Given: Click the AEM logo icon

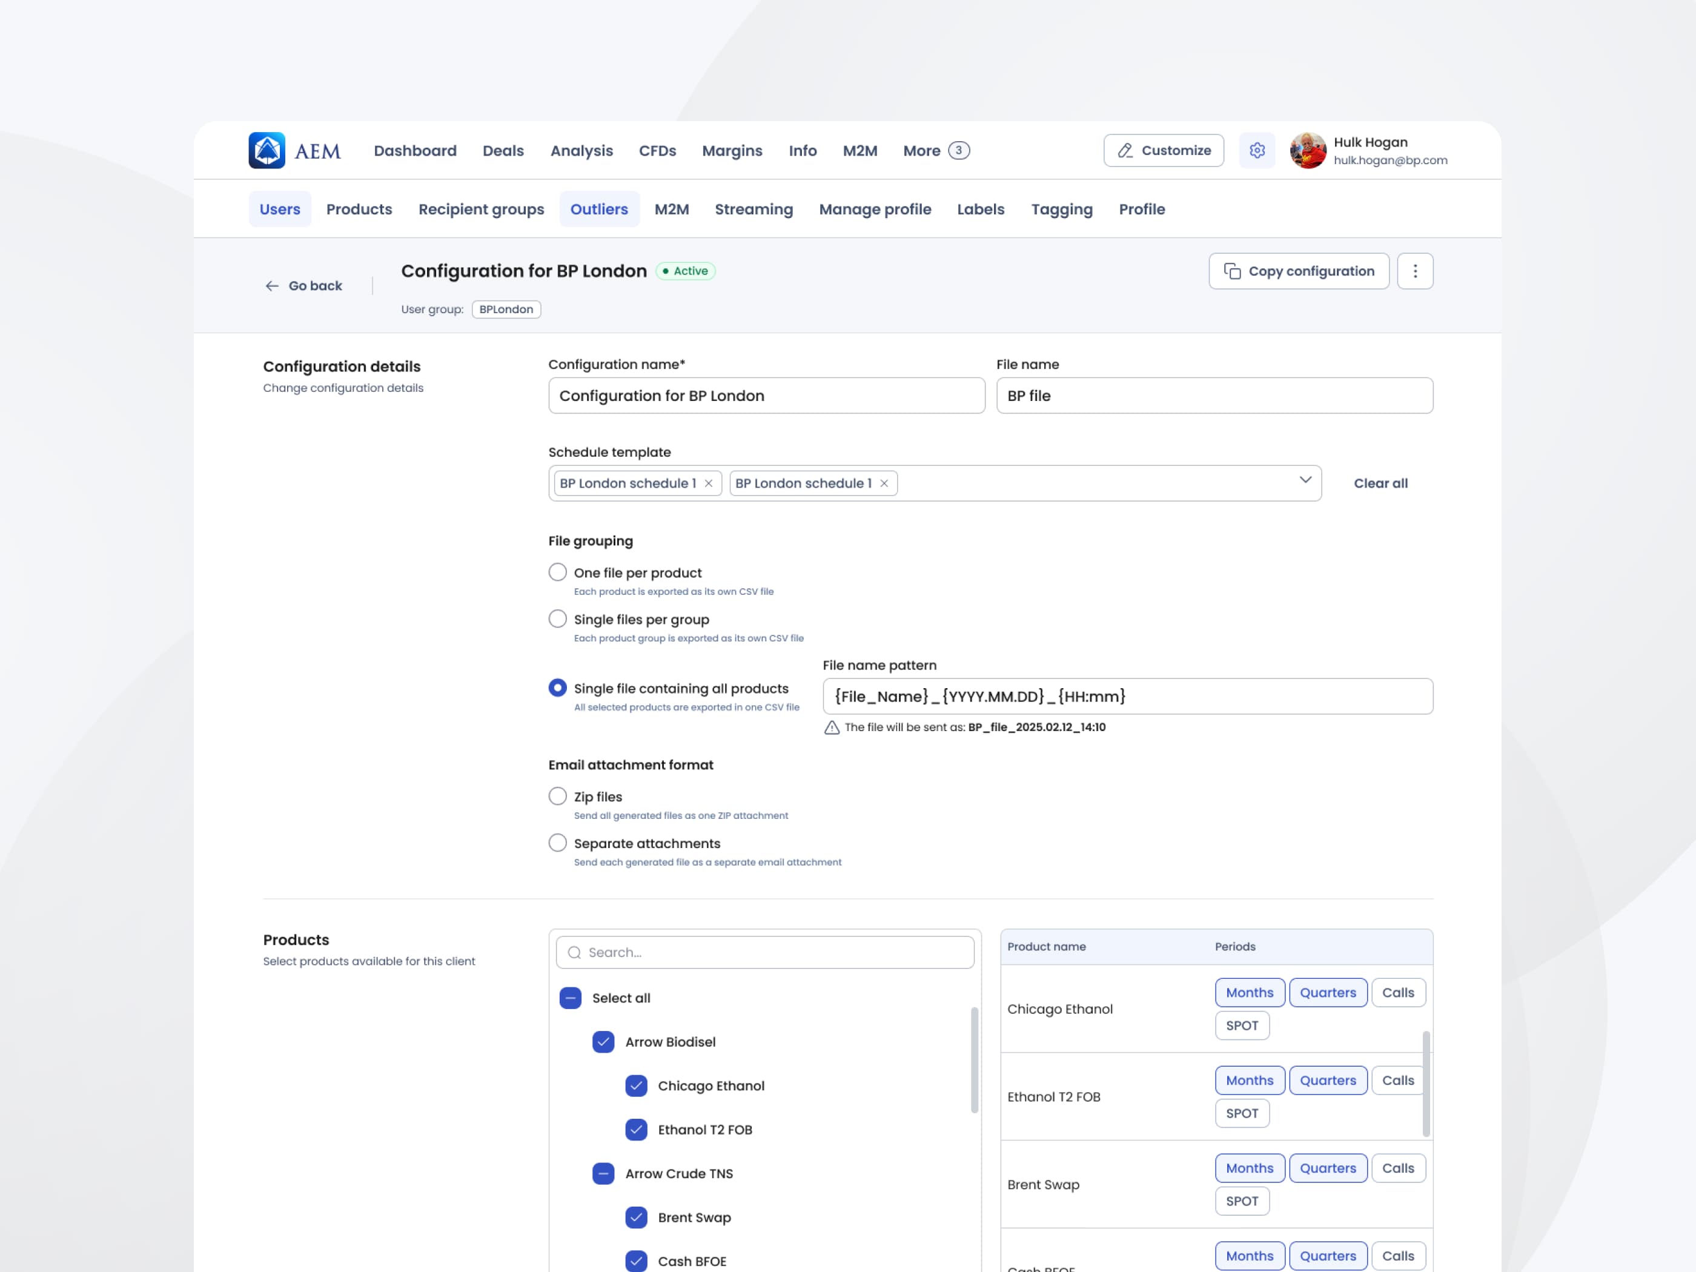Looking at the screenshot, I should (267, 150).
